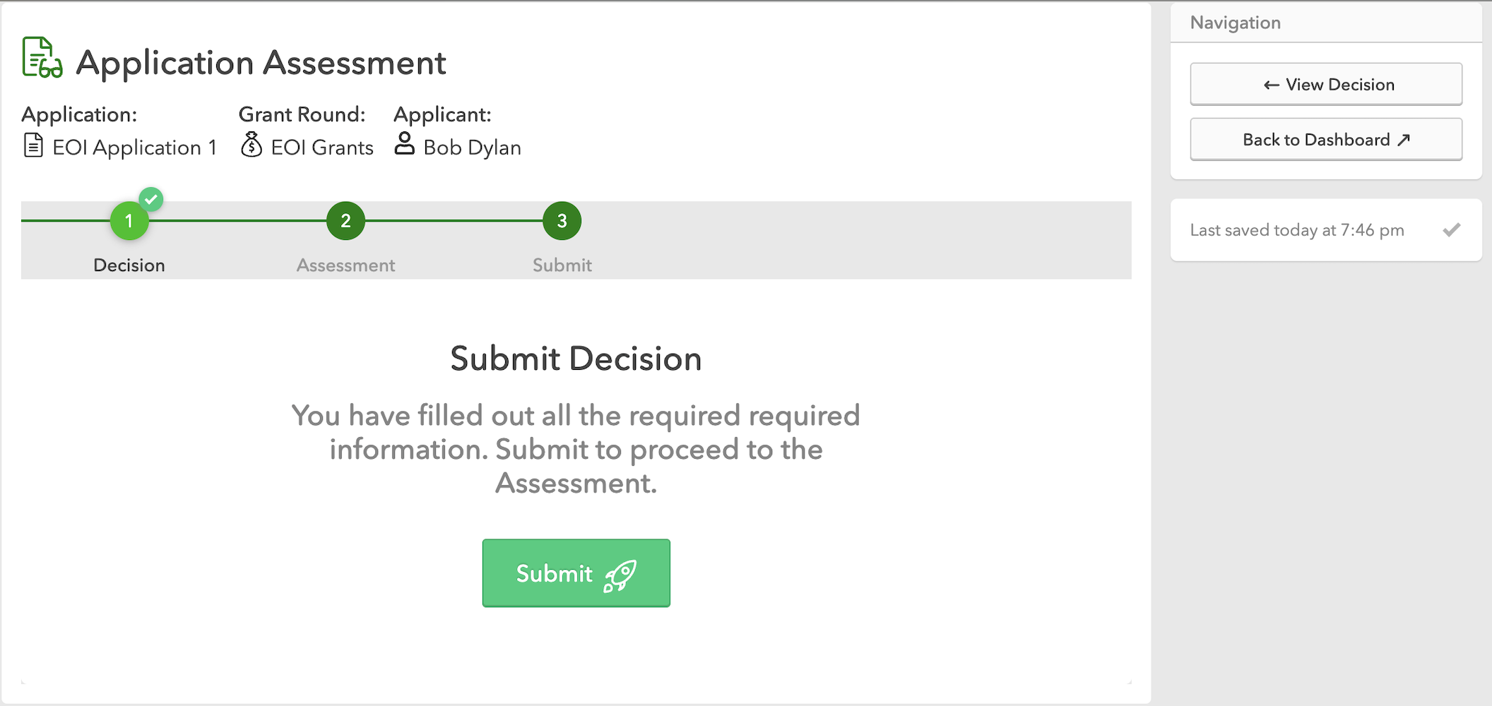Select the Decision step label

(129, 265)
